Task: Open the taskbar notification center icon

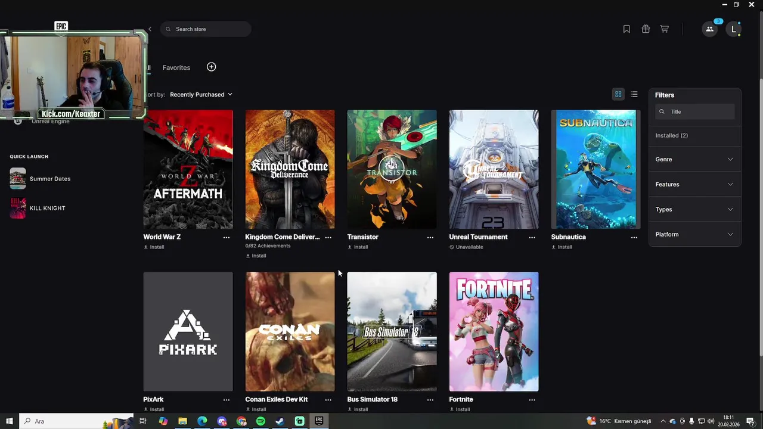Action: [x=750, y=421]
